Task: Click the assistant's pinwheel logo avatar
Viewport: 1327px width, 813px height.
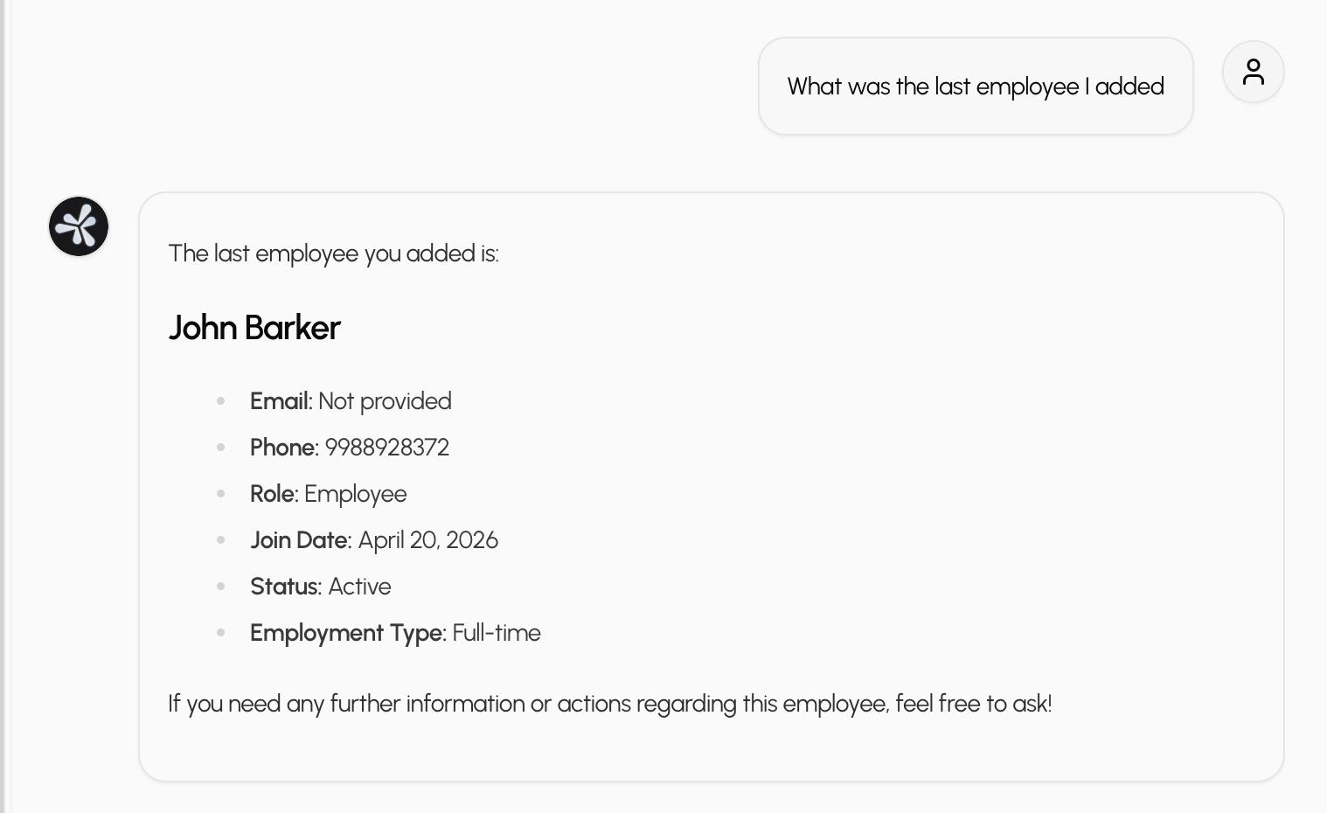Action: 79,226
